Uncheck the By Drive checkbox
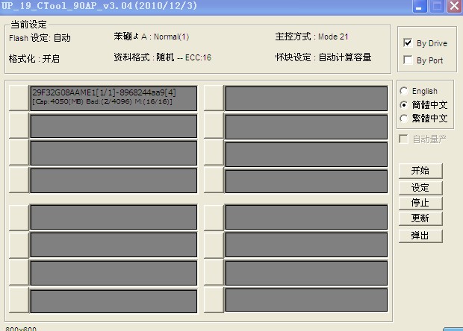 point(408,42)
